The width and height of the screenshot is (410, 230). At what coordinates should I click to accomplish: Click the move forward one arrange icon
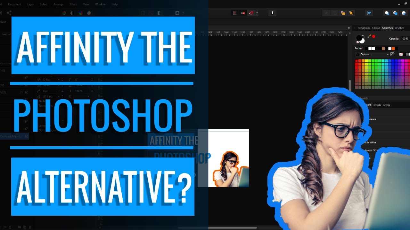click(343, 13)
